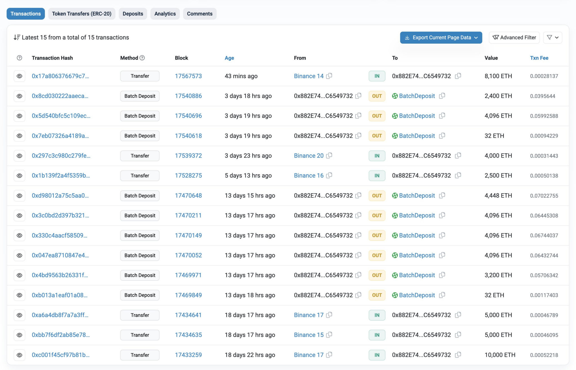Screen dimensions: 576x370
Task: Toggle eye preview for 0xb013a1eaf01a08
Action: [x=19, y=295]
